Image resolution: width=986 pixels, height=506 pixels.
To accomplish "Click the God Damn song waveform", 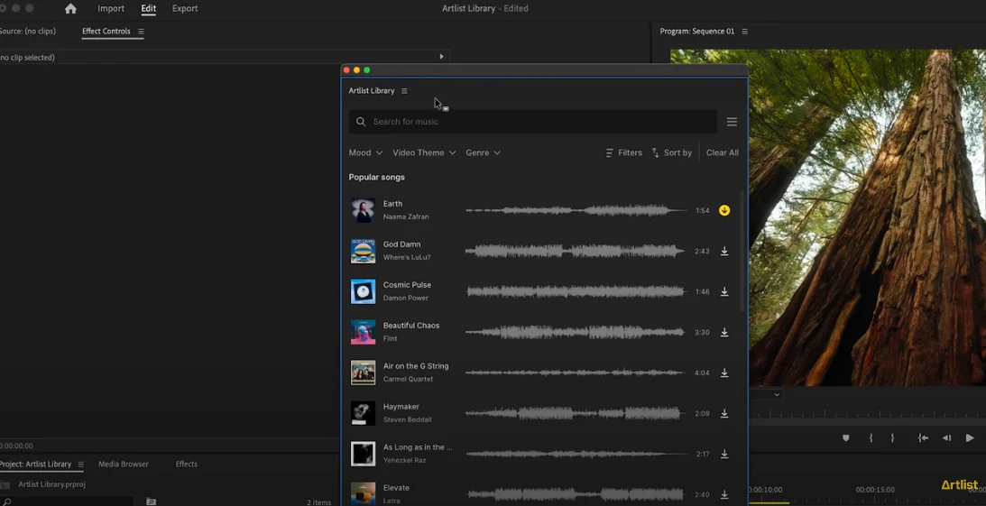I will click(x=576, y=252).
